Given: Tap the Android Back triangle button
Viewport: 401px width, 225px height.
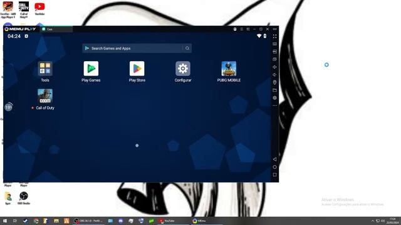Looking at the screenshot, I should 274,159.
